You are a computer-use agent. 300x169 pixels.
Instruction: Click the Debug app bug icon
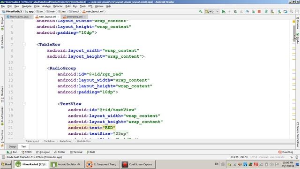click(235, 11)
